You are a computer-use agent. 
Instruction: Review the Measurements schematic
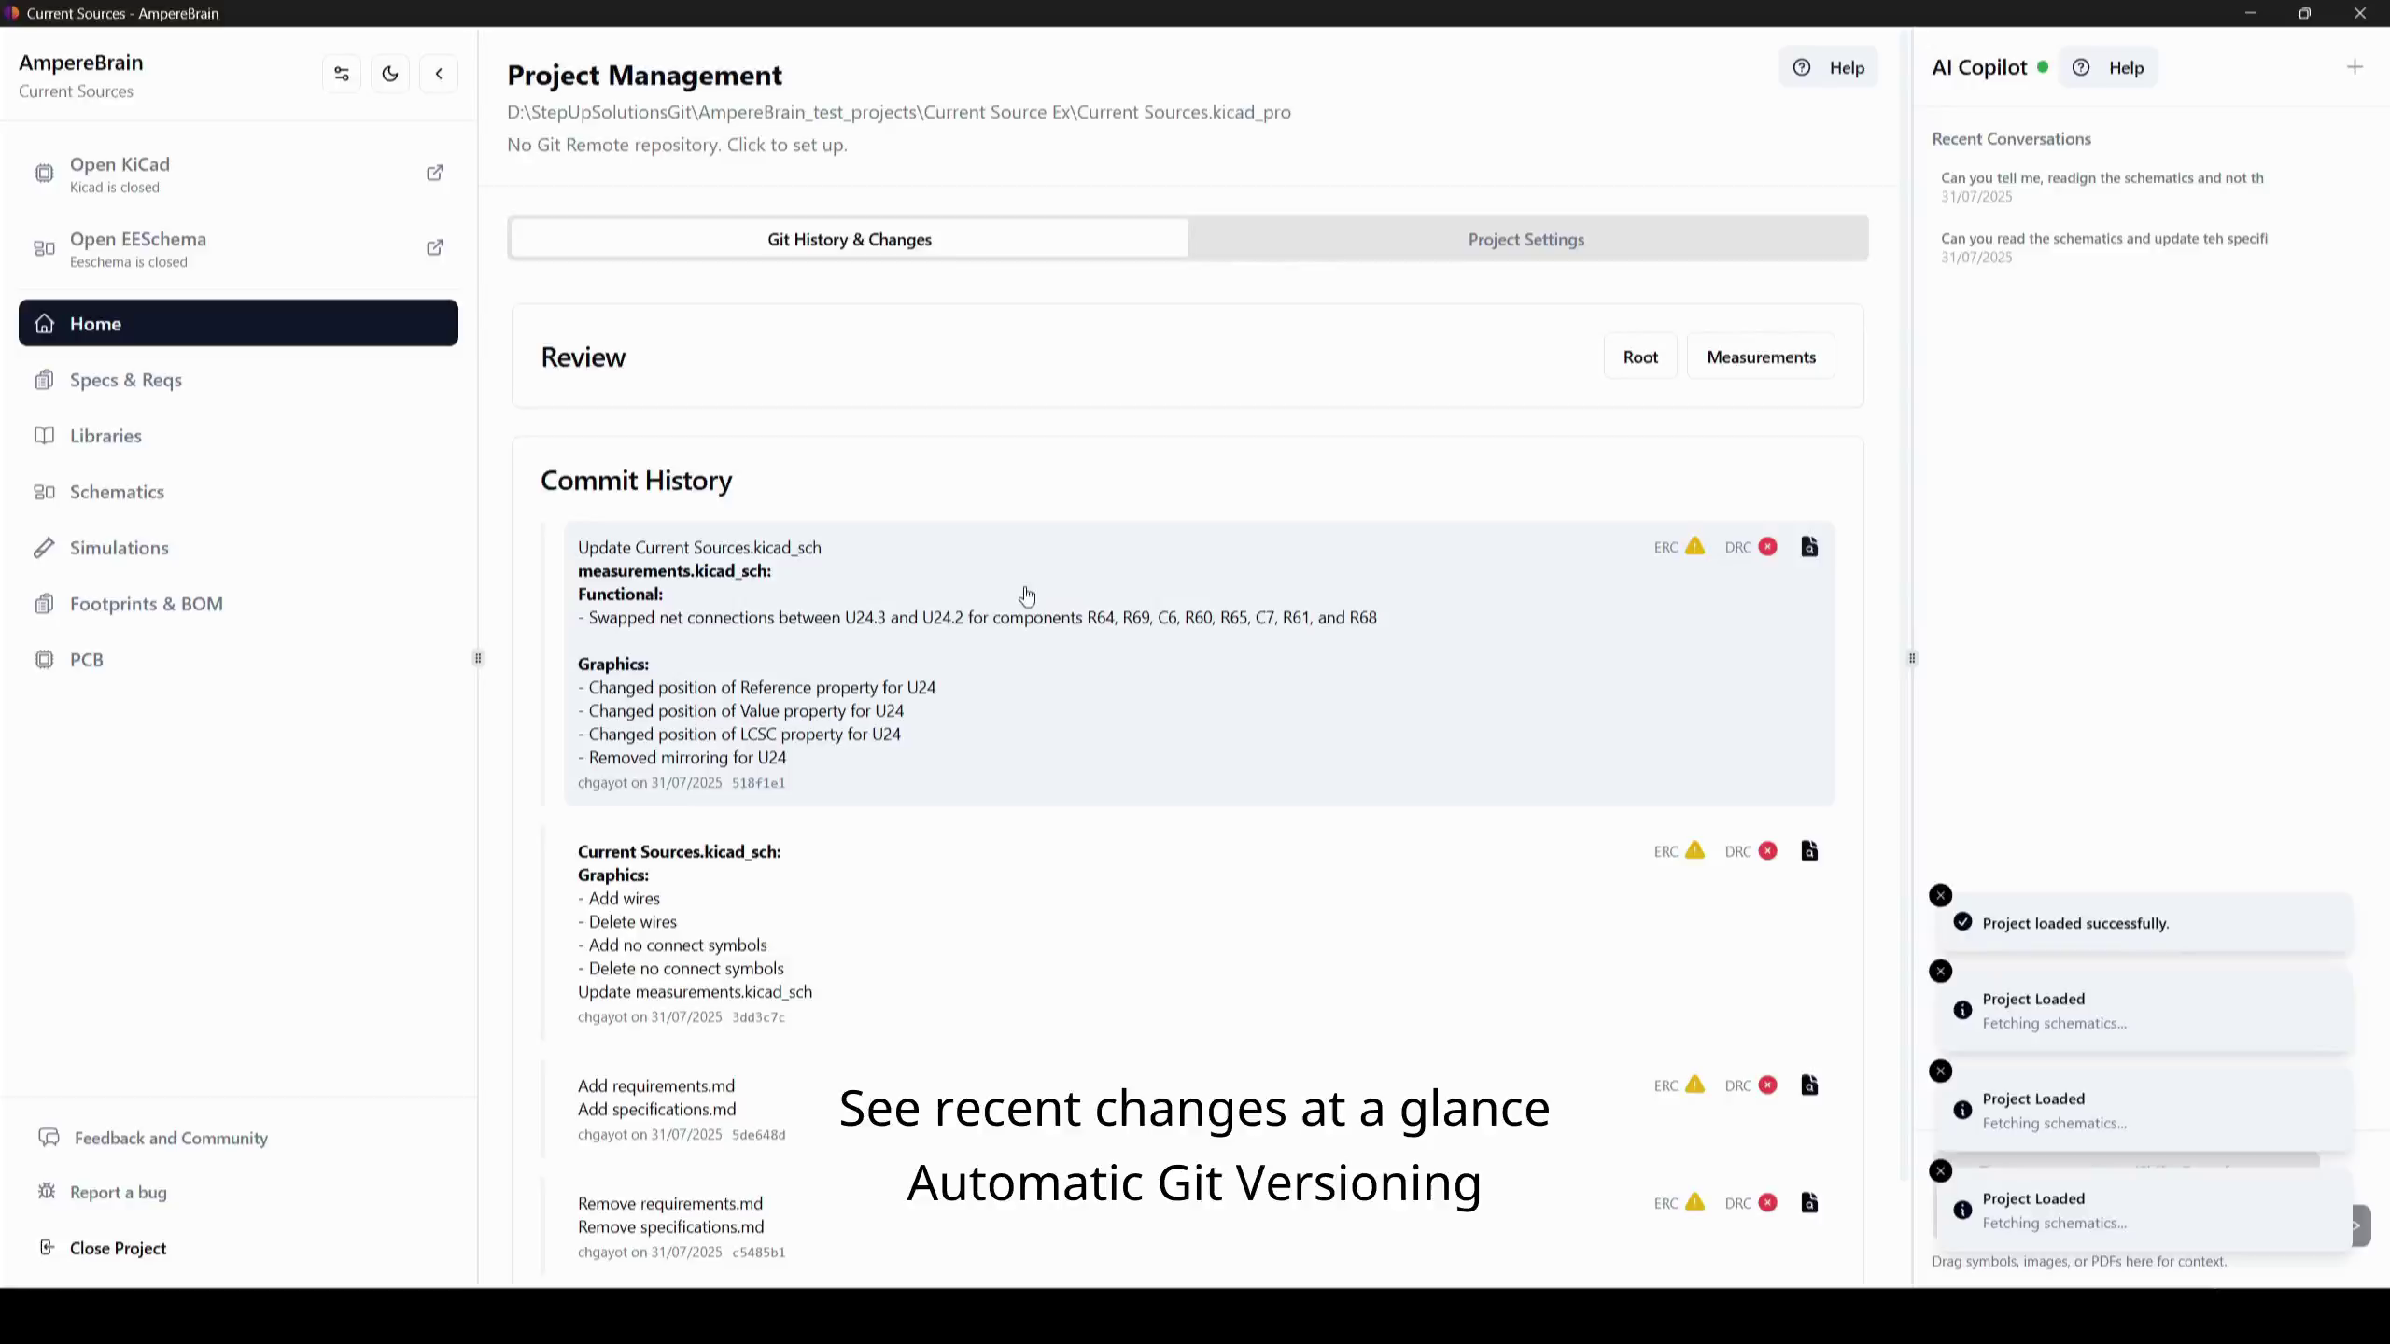click(x=1761, y=357)
